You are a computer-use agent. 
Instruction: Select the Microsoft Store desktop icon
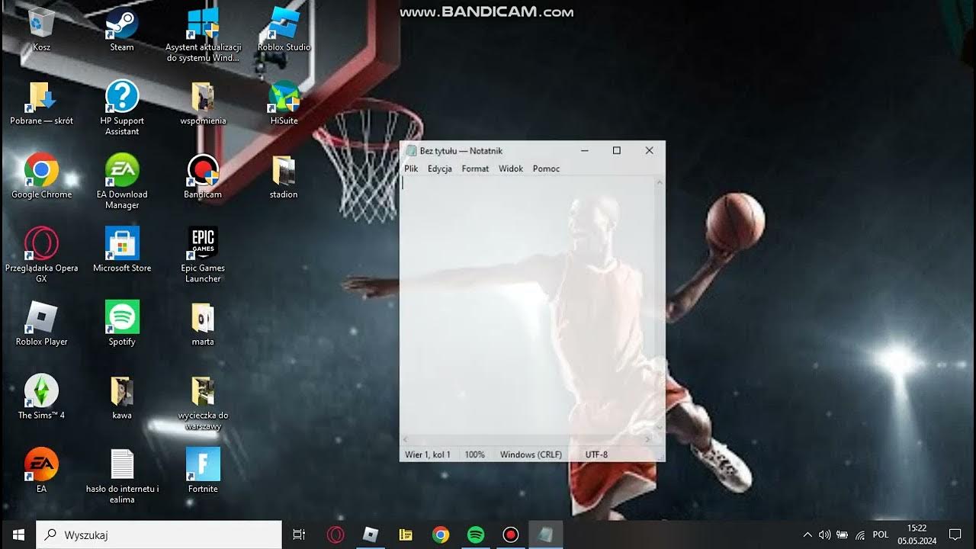[122, 249]
